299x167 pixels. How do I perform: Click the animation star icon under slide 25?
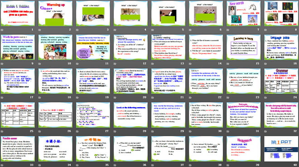pyautogui.click(x=2, y=131)
